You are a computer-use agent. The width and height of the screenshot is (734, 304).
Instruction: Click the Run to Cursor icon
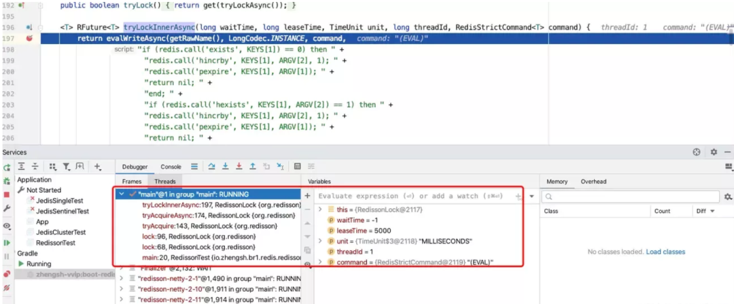click(281, 167)
